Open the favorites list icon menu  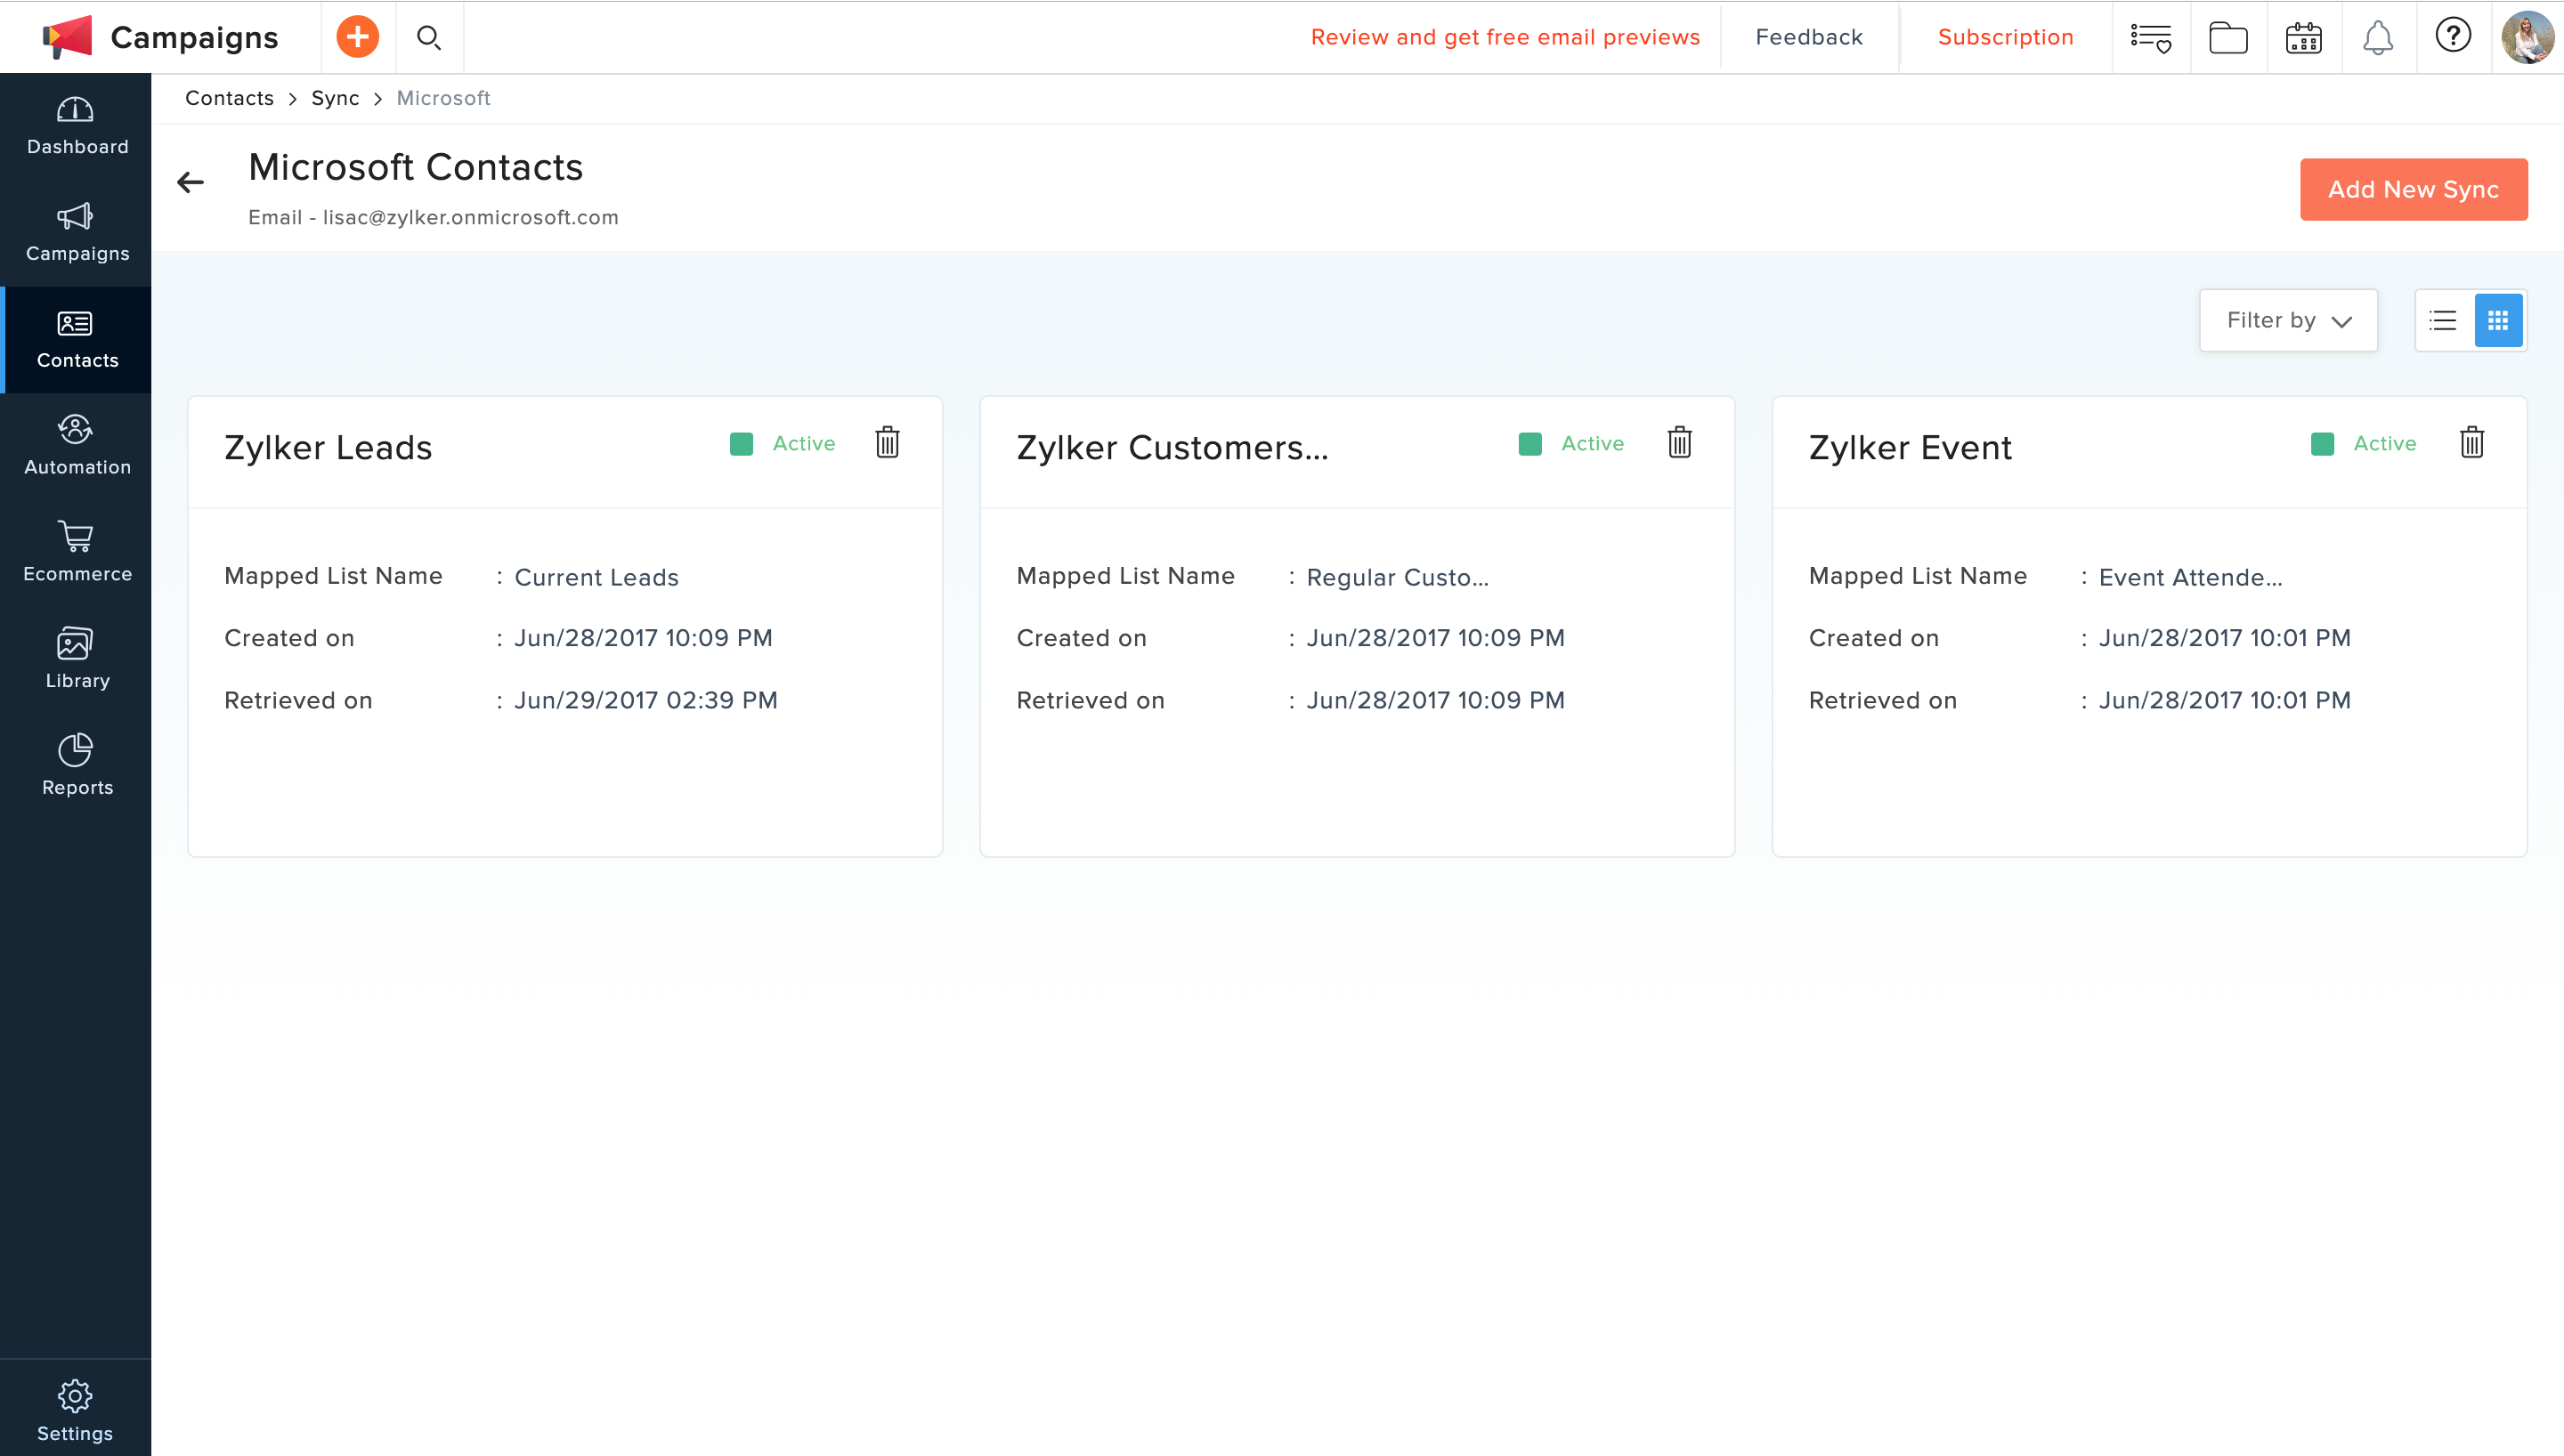(2150, 38)
